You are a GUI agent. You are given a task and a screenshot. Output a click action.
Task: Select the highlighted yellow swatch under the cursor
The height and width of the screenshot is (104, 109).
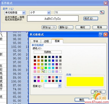pyautogui.click(x=42, y=68)
